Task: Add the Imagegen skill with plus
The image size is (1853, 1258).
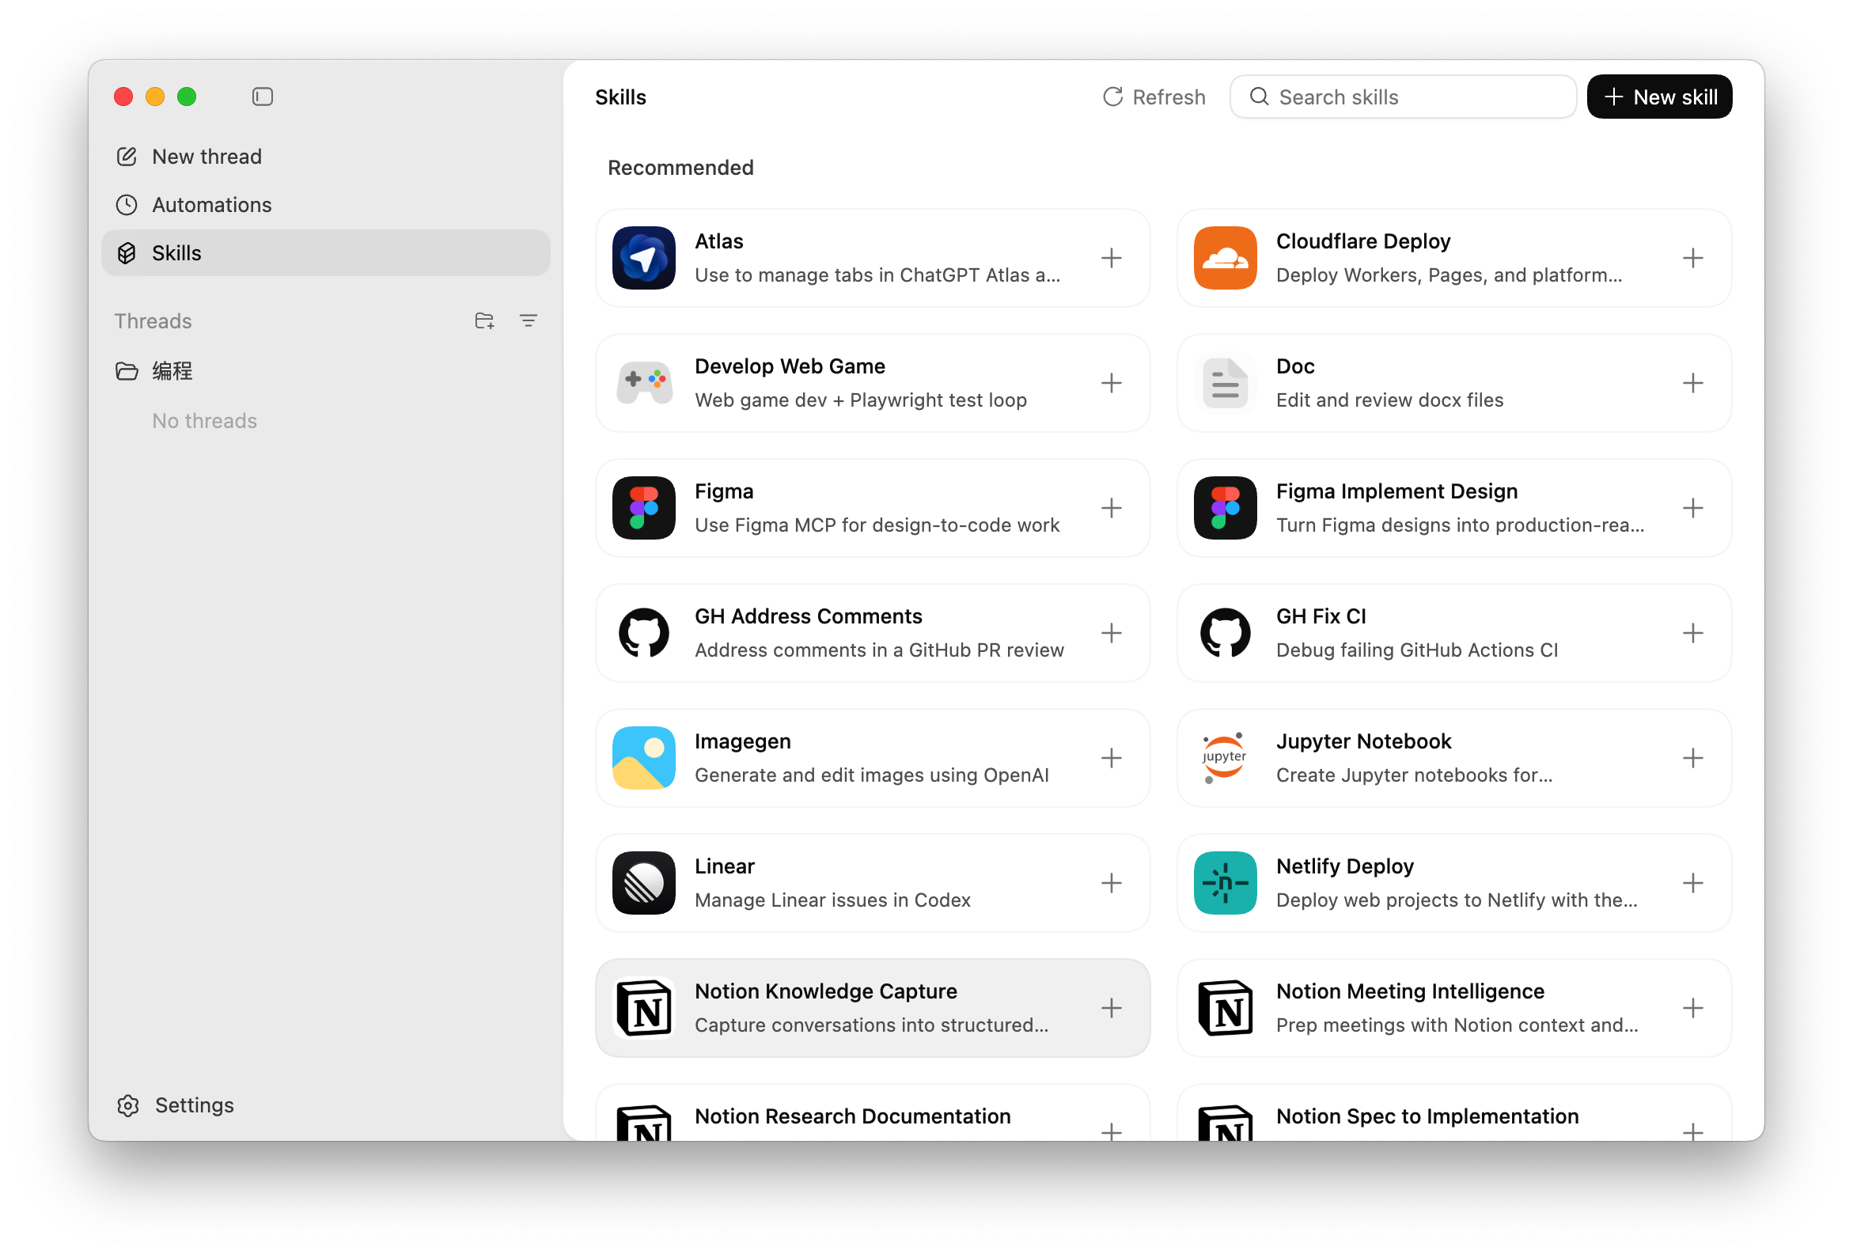Action: [1111, 757]
